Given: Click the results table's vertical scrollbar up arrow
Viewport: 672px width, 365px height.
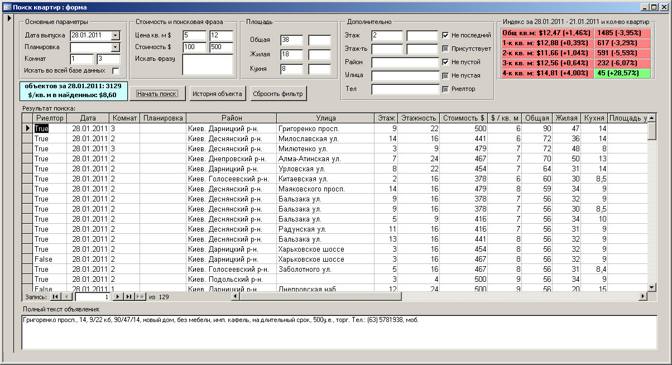Looking at the screenshot, I should [x=652, y=118].
